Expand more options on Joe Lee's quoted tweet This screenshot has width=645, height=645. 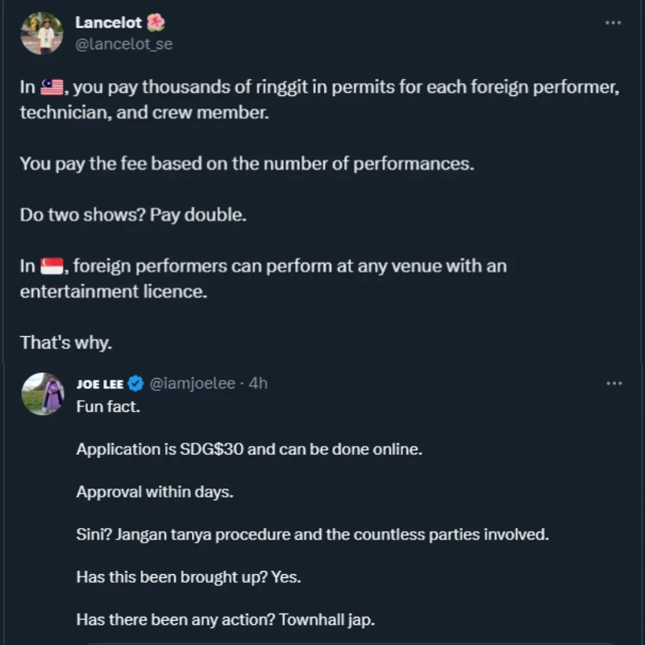(x=613, y=384)
